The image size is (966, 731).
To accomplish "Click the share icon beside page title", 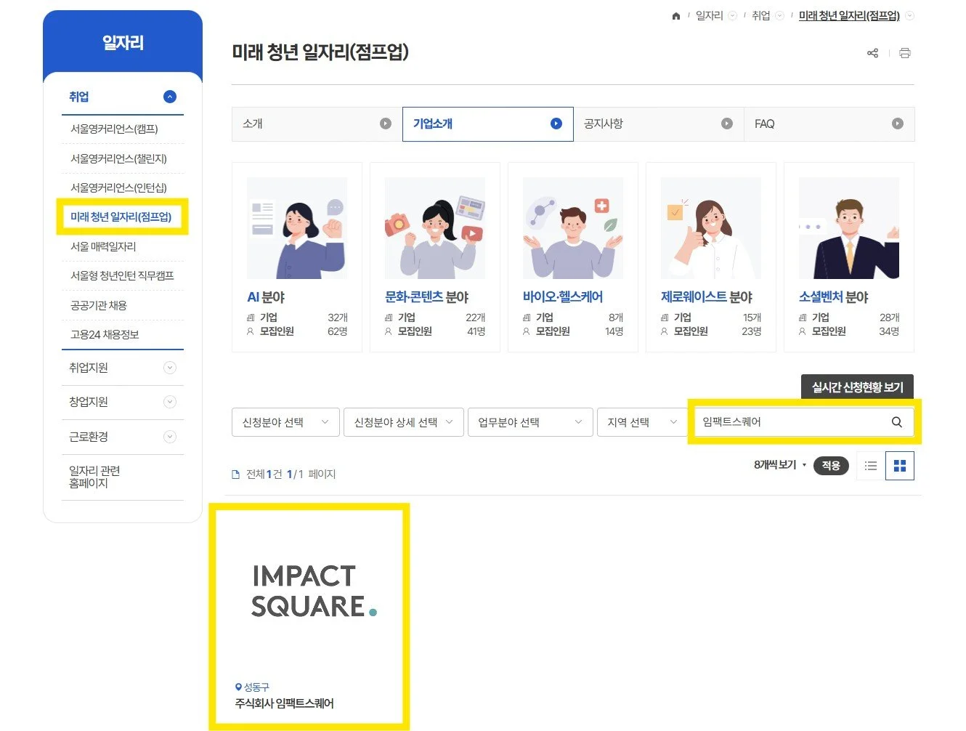I will pos(873,53).
